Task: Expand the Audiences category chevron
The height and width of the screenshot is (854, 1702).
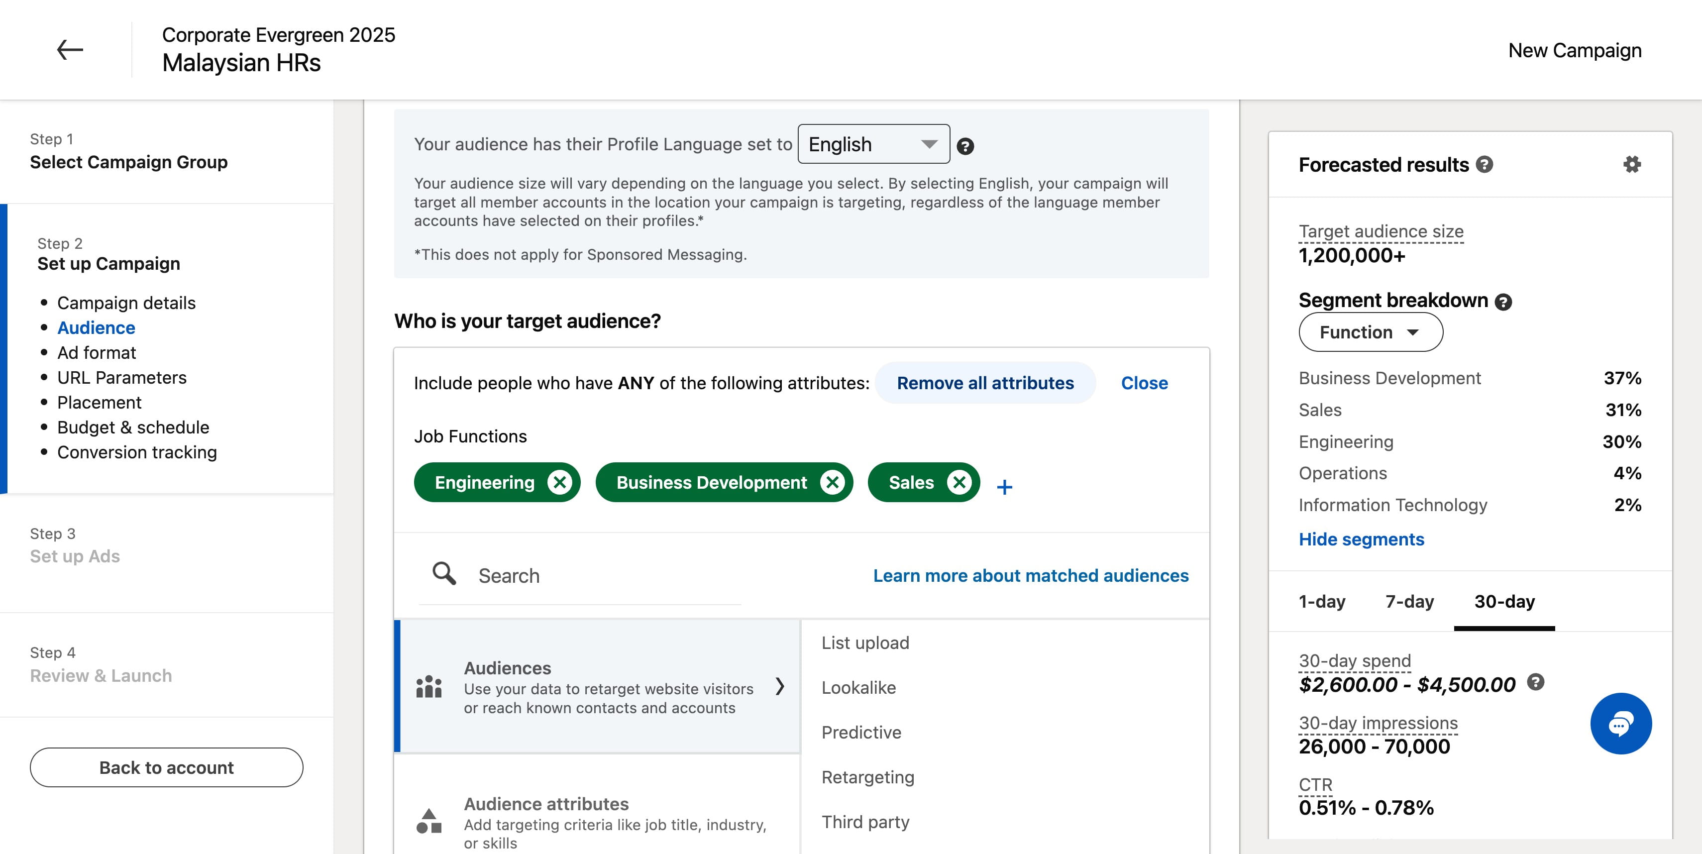Action: [x=780, y=686]
